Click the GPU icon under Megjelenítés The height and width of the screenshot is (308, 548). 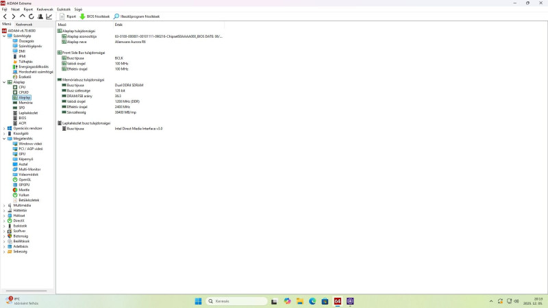coord(15,153)
